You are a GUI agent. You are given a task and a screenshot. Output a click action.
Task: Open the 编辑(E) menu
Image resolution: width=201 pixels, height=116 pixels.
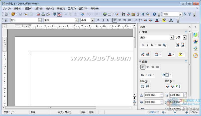18,9
